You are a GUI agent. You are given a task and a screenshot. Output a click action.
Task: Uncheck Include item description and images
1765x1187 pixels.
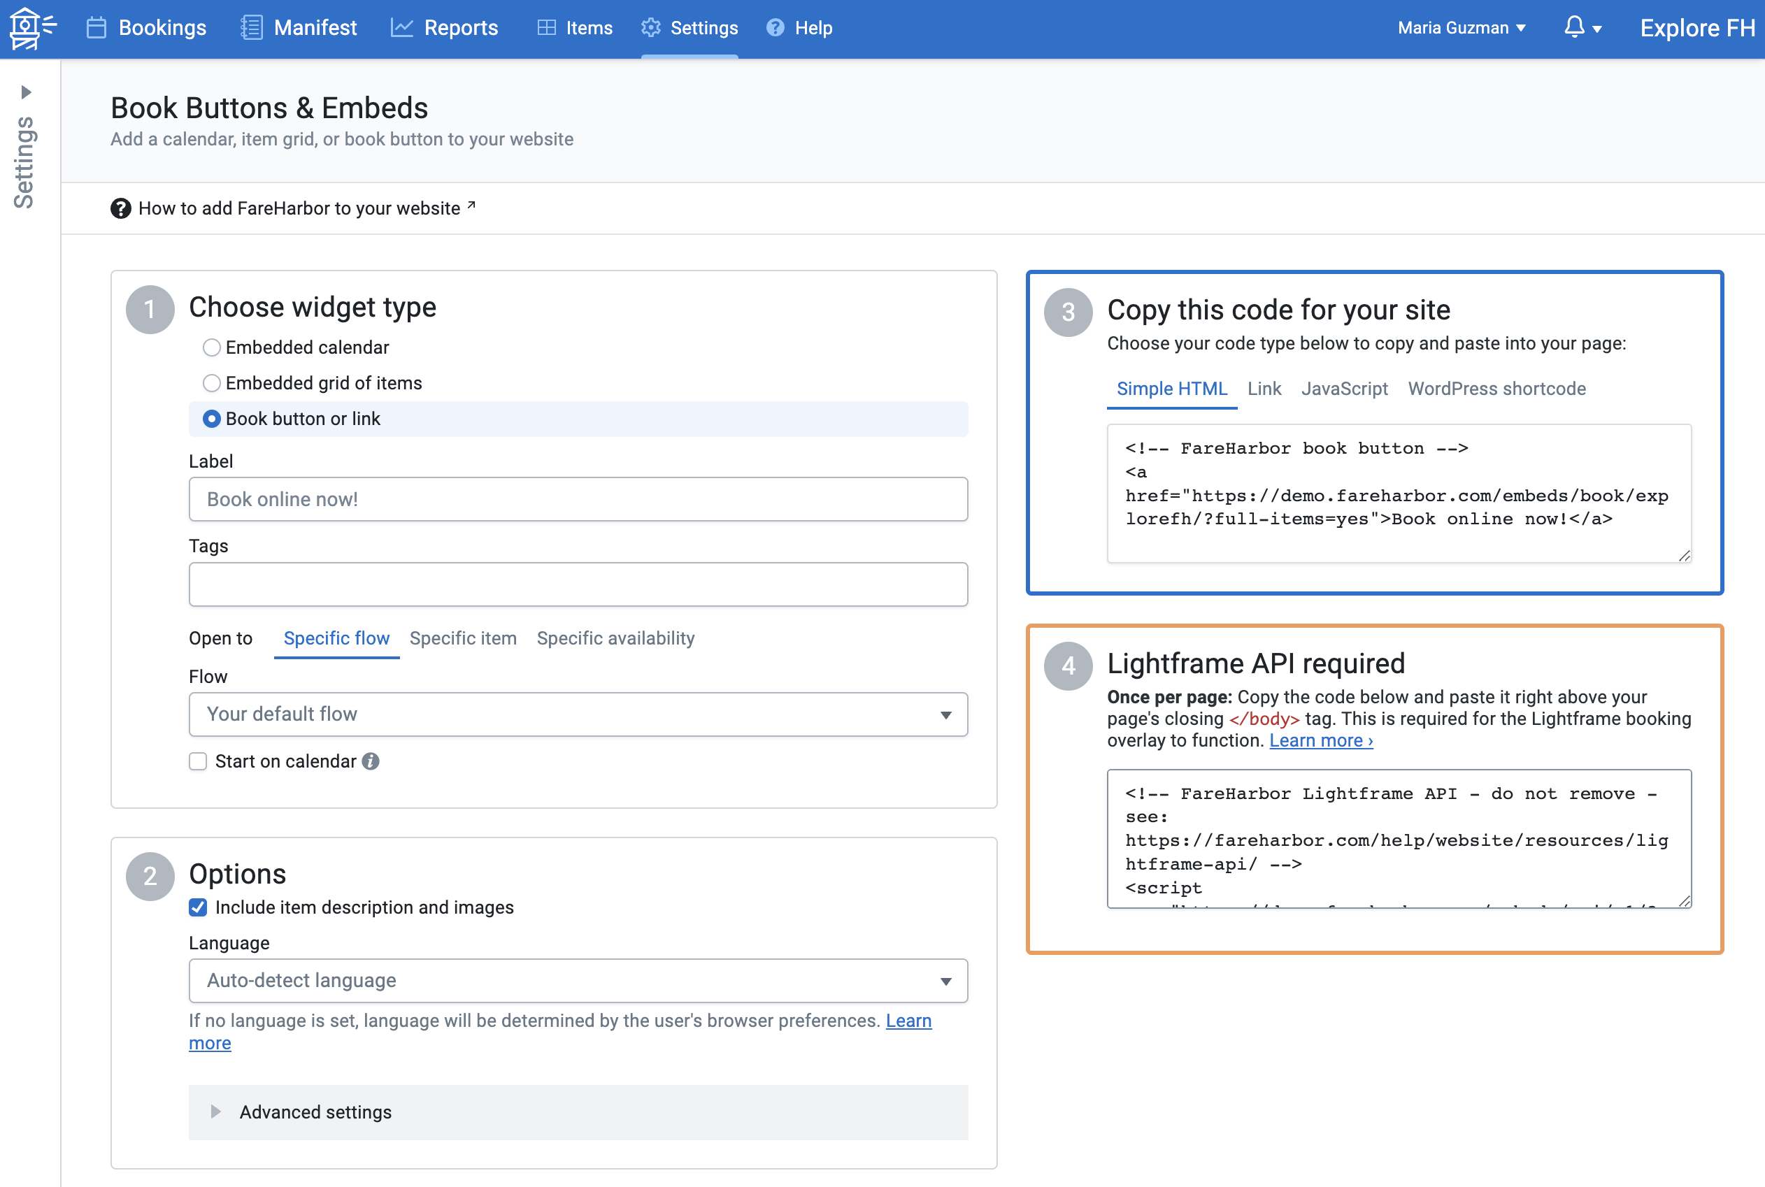point(199,907)
